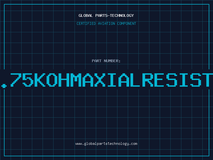Click the word TECHNOLOGY in the header
This screenshot has width=213, height=160.
(x=122, y=15)
